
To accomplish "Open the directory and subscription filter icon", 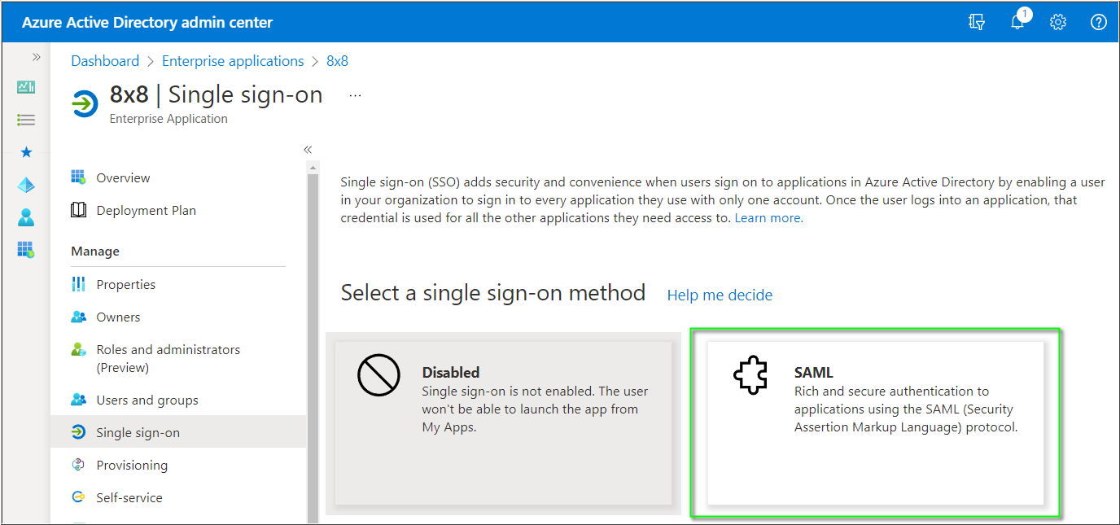I will pos(977,22).
